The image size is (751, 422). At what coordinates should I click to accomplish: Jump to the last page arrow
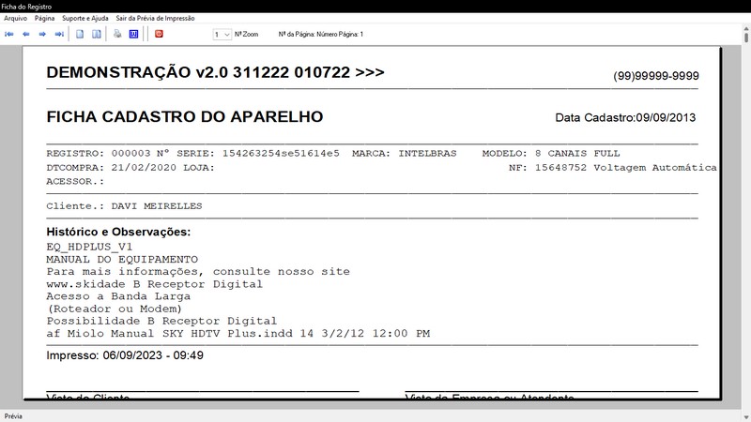[x=59, y=34]
